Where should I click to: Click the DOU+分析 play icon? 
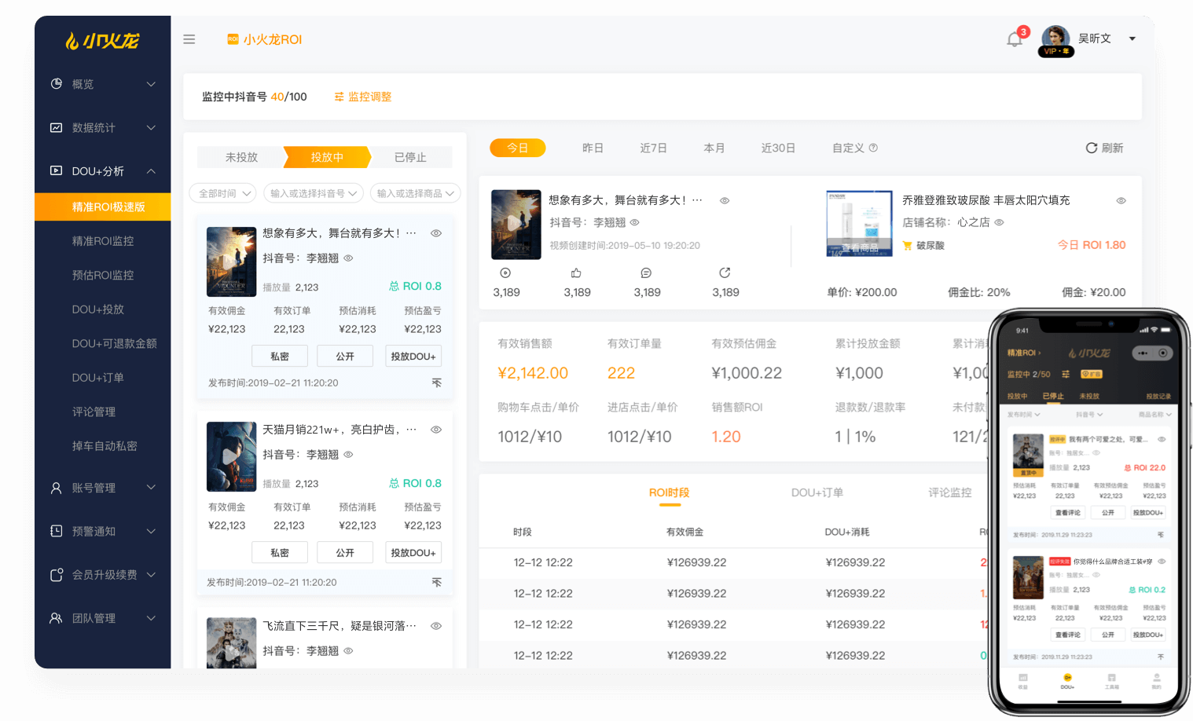[56, 170]
